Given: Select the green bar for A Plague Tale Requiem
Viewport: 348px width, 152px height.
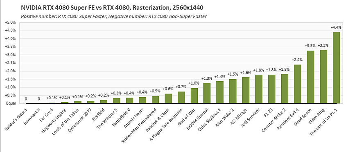Looking at the screenshot, I should tap(181, 98).
